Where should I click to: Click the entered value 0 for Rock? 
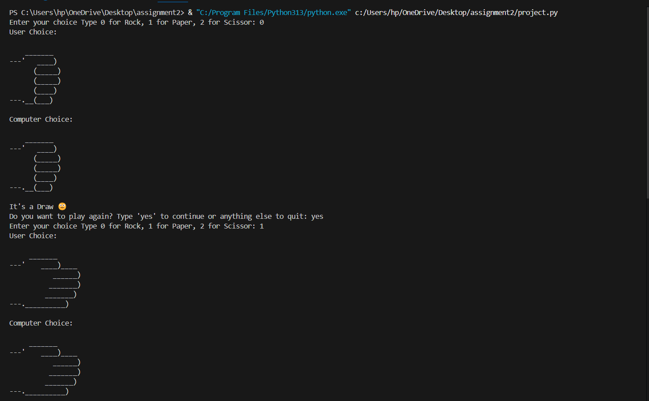262,22
